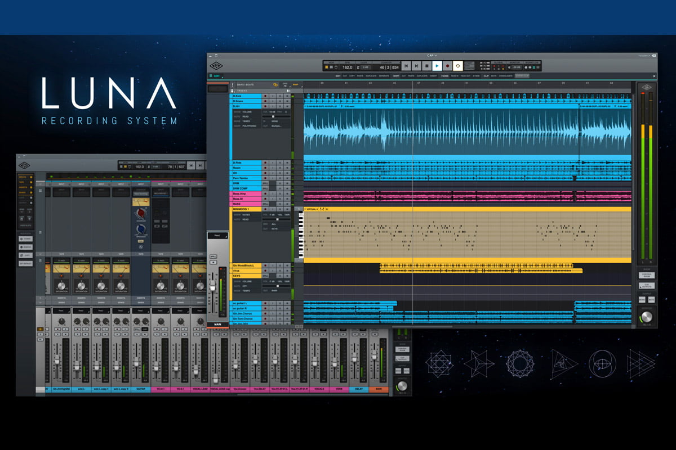This screenshot has height=450, width=676.
Task: Toggle the SNAP option in timeline header
Action: 296,84
